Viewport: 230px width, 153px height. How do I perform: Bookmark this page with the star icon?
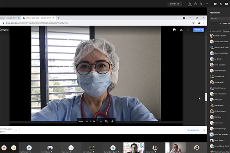pos(193,23)
